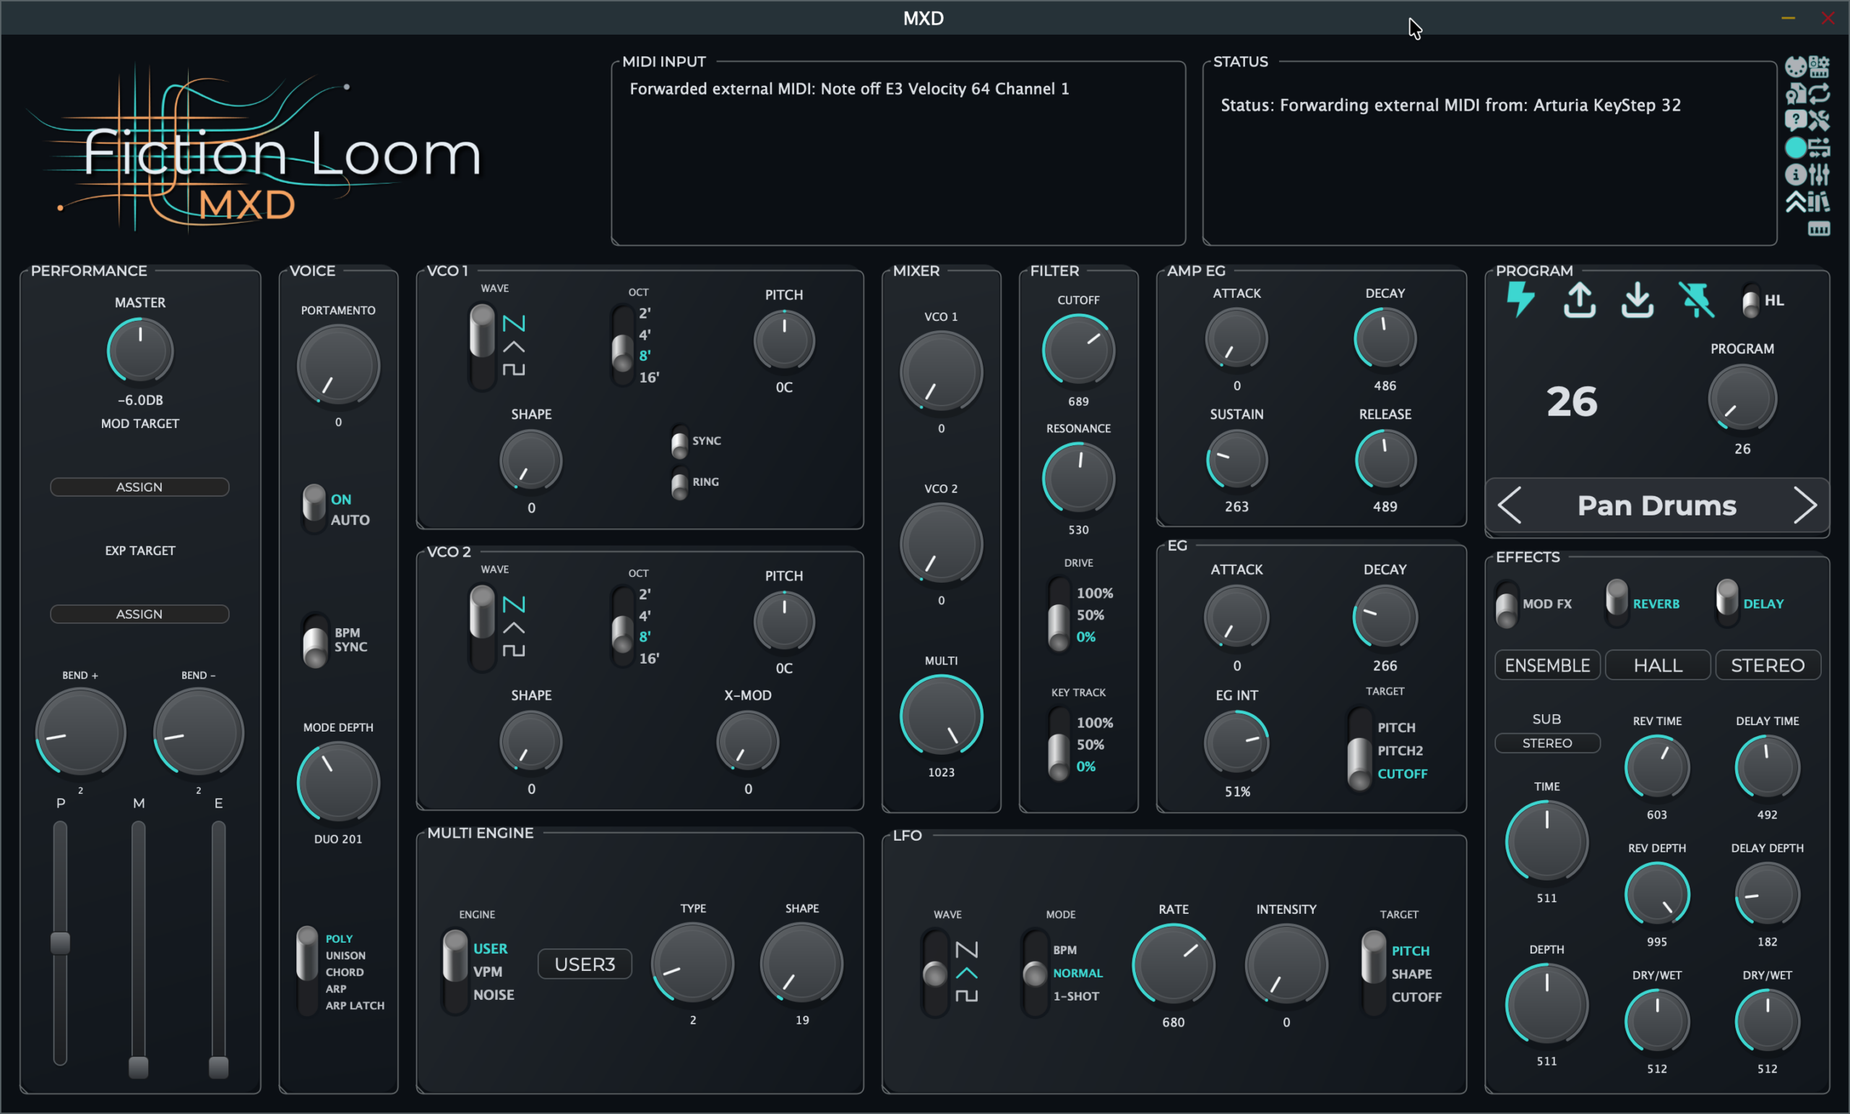The width and height of the screenshot is (1850, 1114).
Task: Toggle the BPM SYNC switch
Action: pyautogui.click(x=315, y=640)
